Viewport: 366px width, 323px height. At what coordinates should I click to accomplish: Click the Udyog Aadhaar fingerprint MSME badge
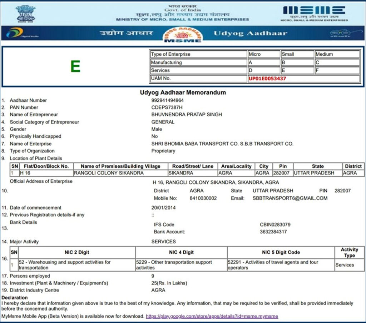point(183,35)
